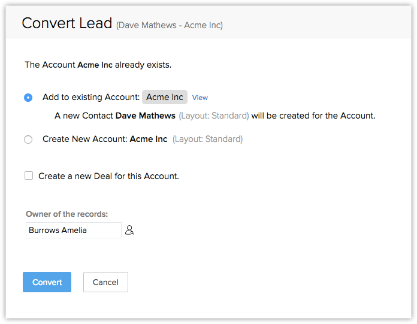This screenshot has height=324, width=417.
Task: Click the Add to existing Account label
Action: 91,97
